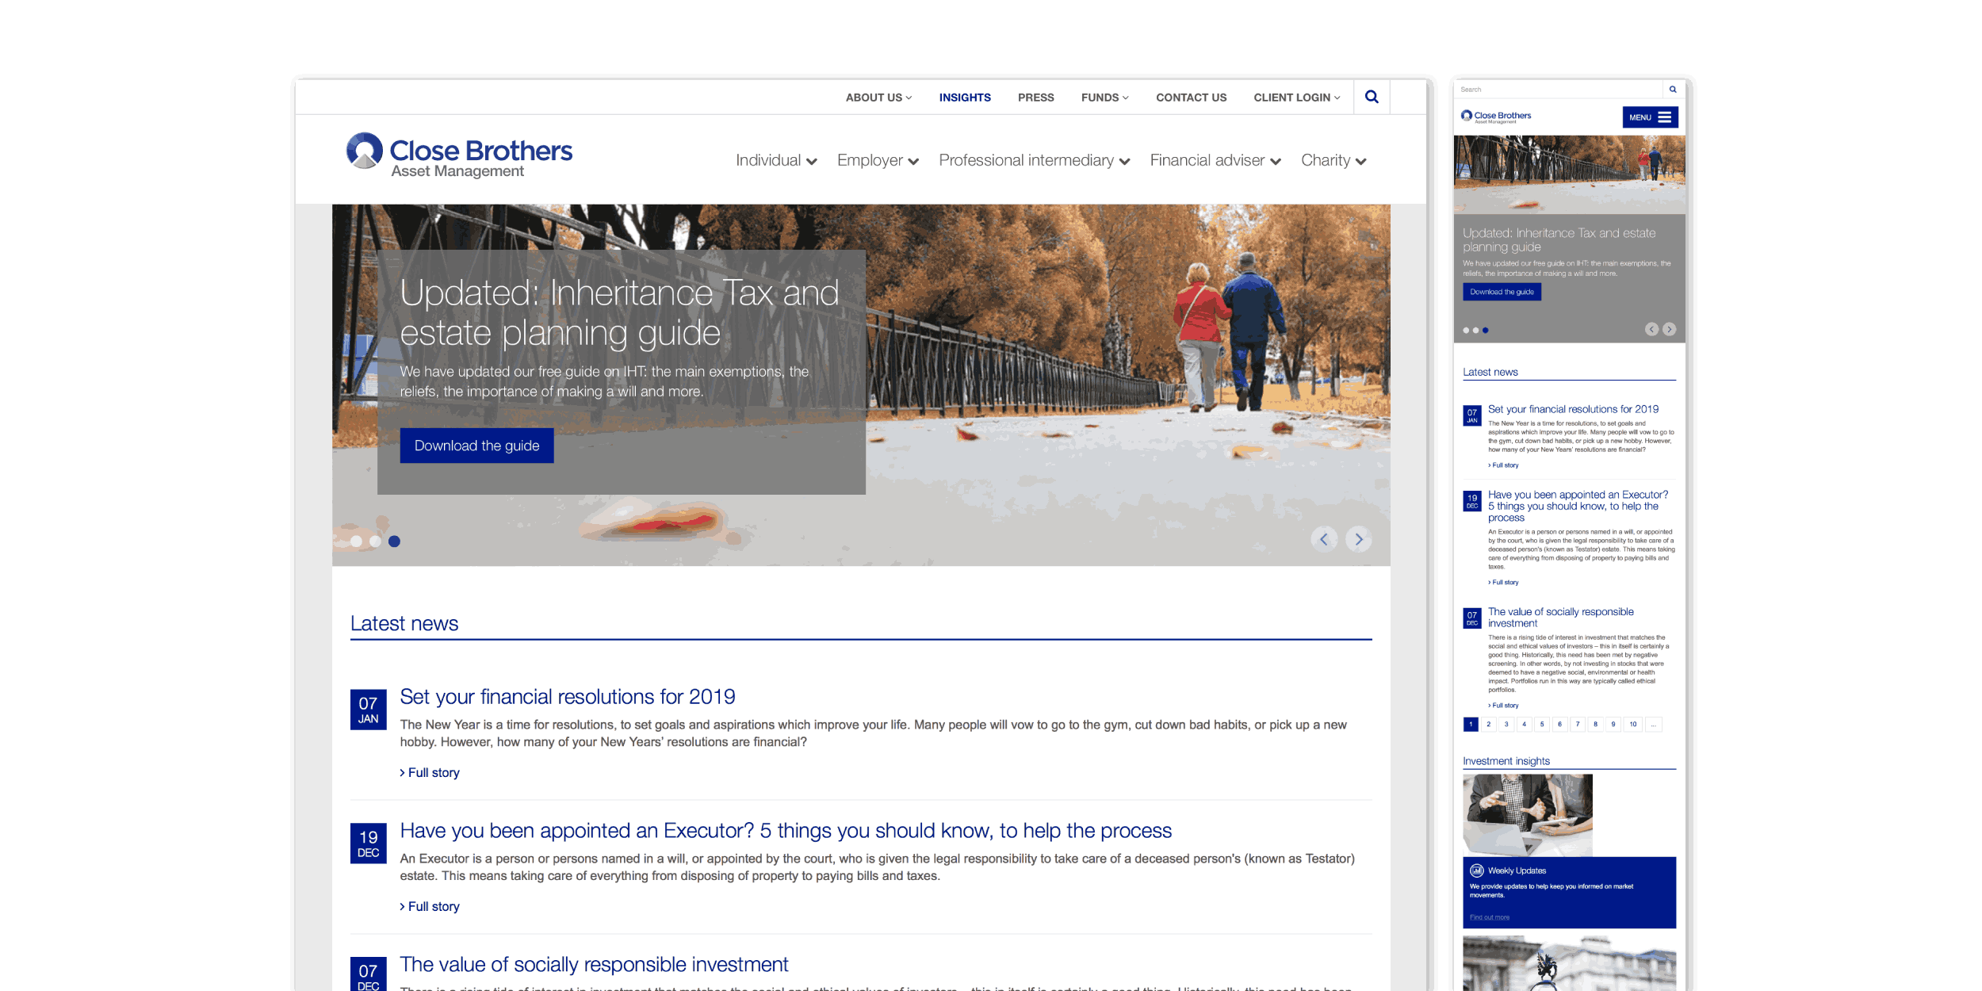Click previous arrow on mobile carousel
The width and height of the screenshot is (1982, 991).
pyautogui.click(x=1651, y=329)
